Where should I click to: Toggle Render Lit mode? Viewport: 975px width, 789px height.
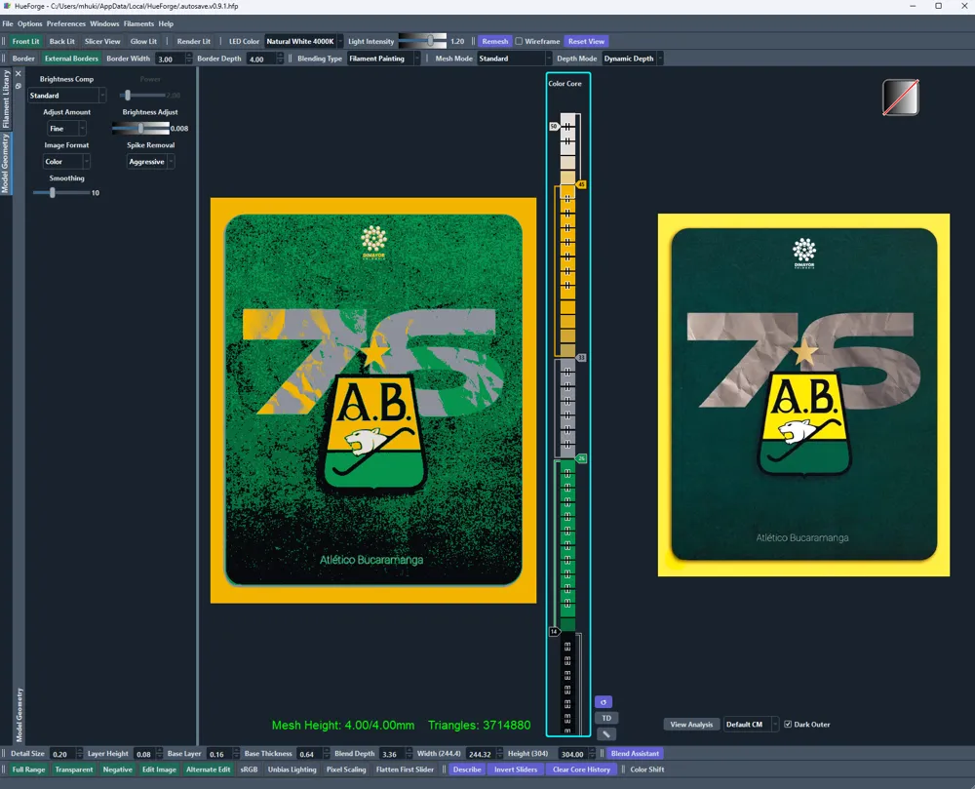click(193, 41)
